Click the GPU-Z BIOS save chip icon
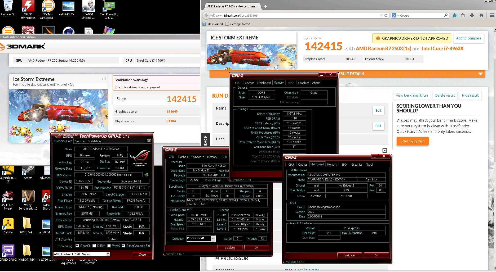The image size is (496, 272). 146,175
